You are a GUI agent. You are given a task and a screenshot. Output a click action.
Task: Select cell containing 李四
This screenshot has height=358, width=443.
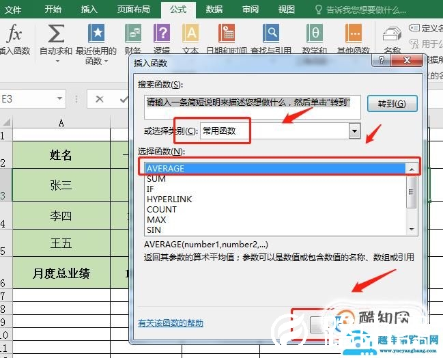tap(61, 215)
